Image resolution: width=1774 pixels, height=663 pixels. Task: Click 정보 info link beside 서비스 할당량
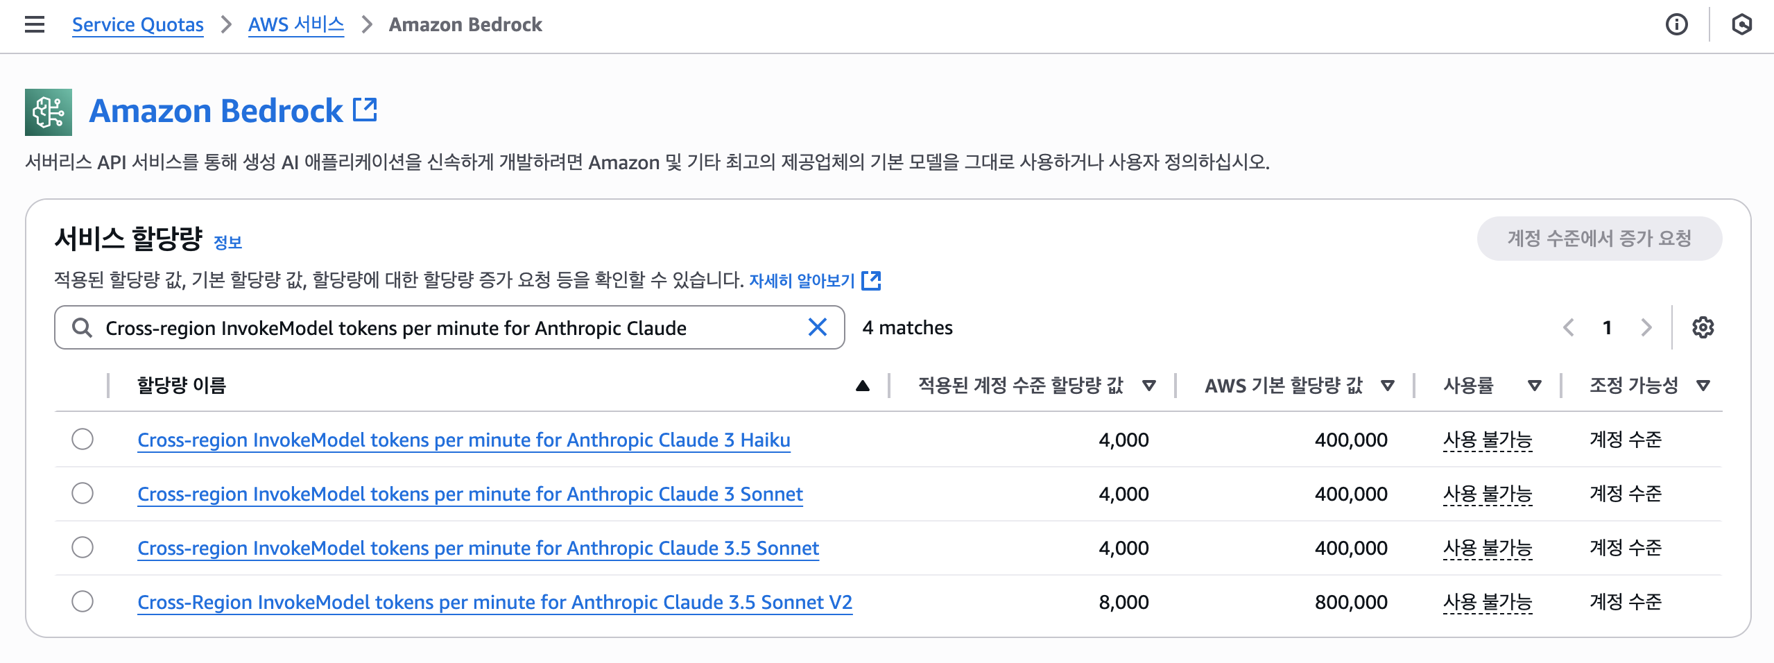coord(227,242)
